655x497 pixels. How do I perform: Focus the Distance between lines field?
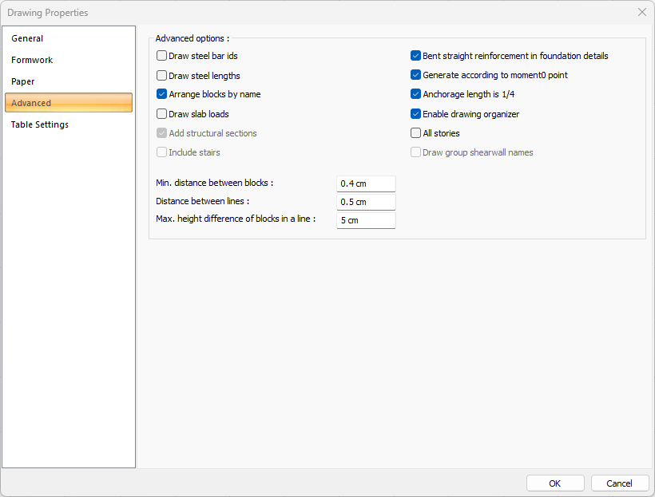[366, 202]
